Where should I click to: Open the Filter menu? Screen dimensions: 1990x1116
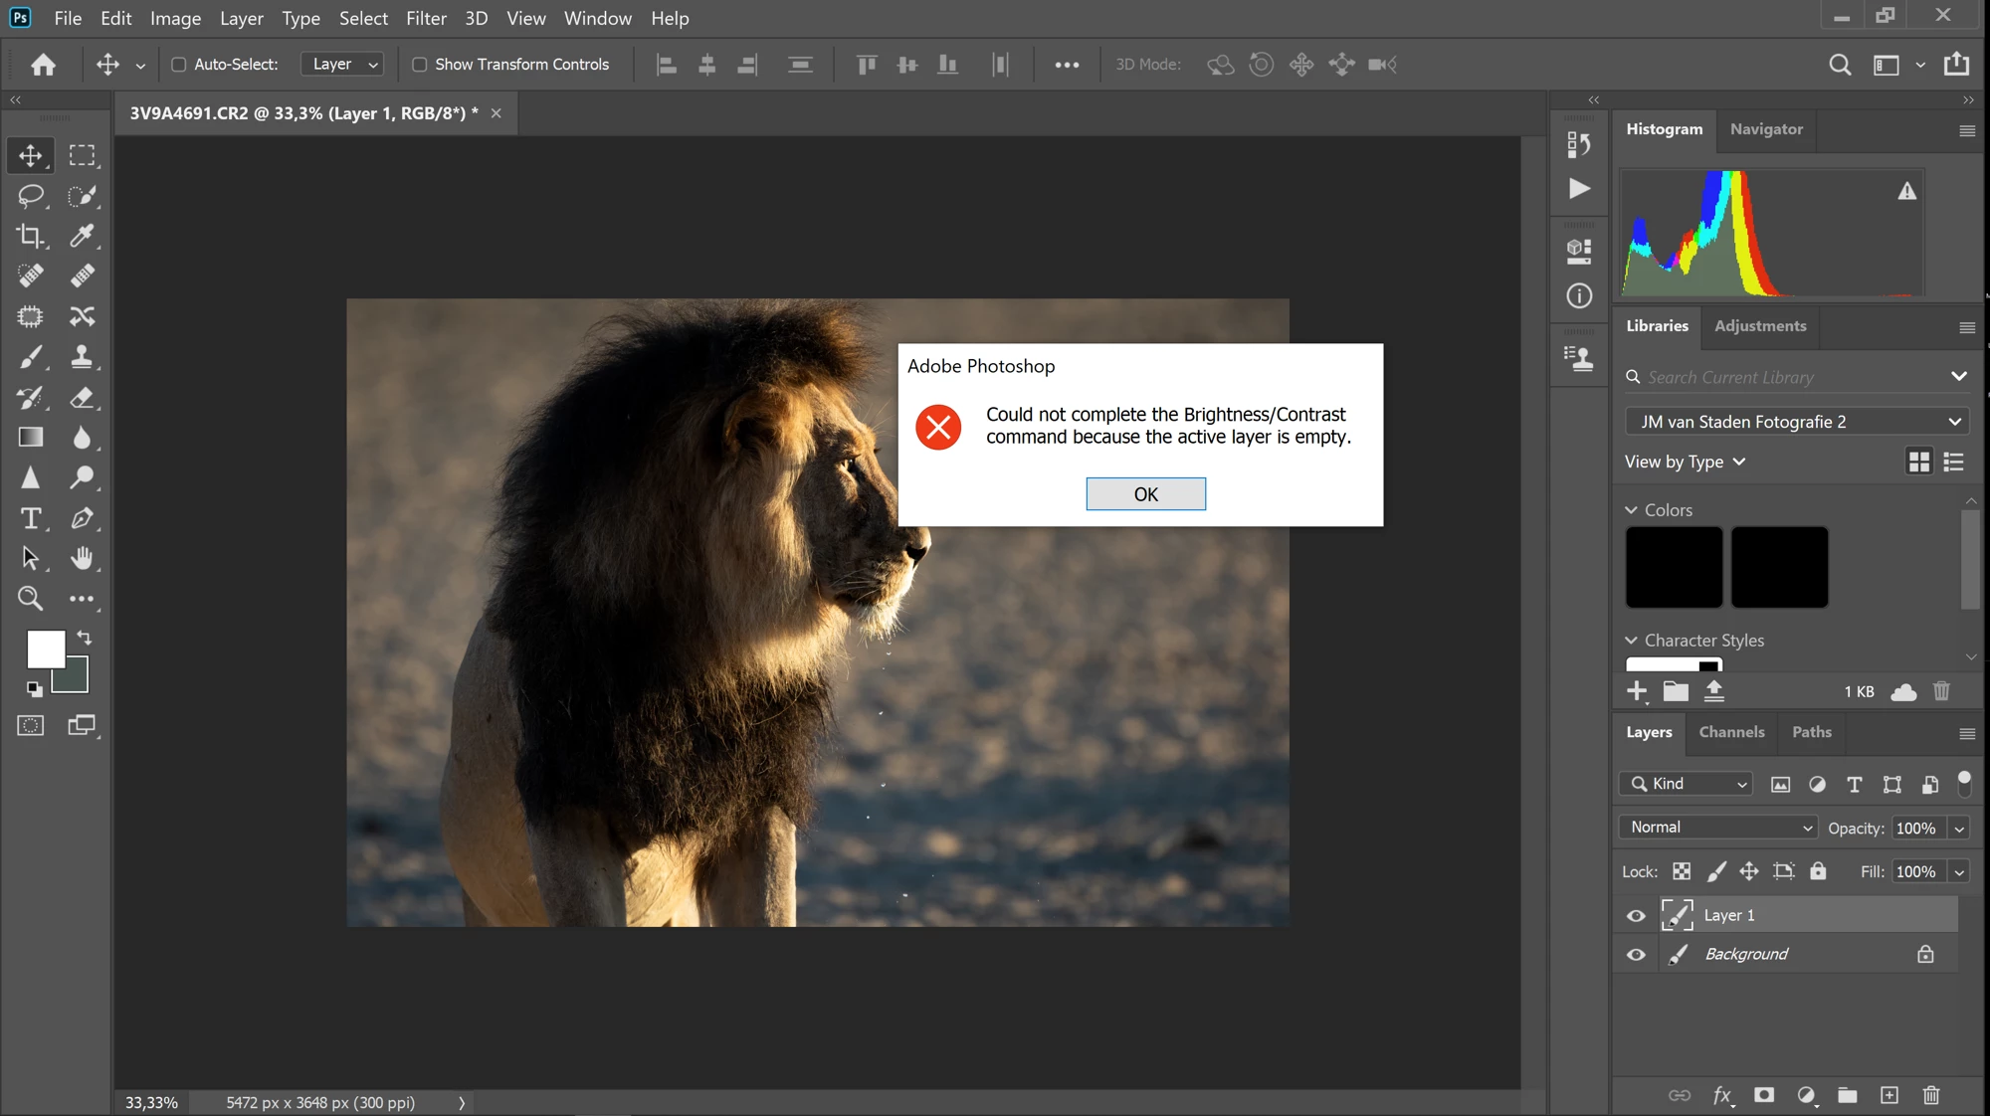426,18
